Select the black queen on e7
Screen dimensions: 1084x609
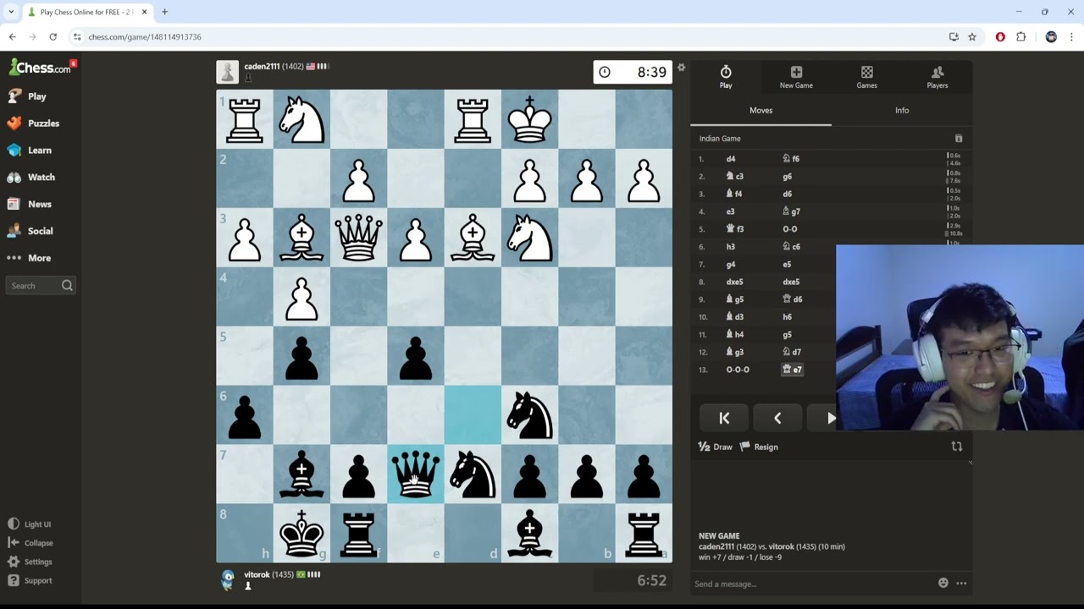coord(416,475)
